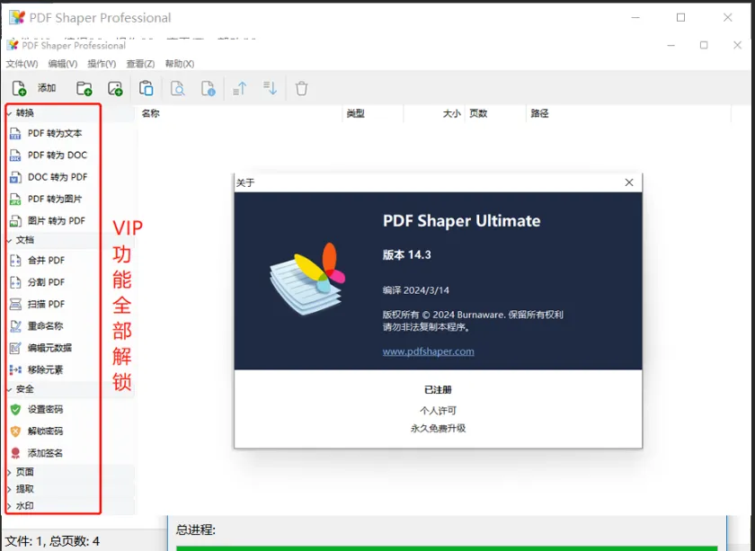Open the 操作(Y) menu

102,64
